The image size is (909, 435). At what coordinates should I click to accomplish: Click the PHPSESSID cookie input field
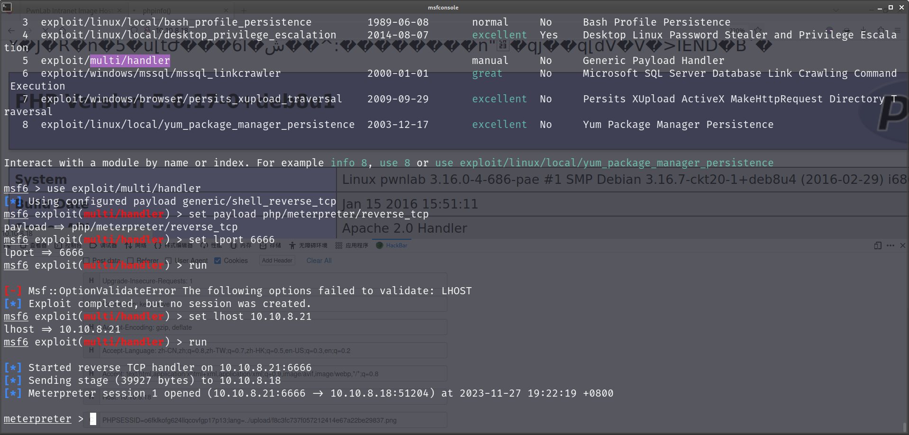273,420
